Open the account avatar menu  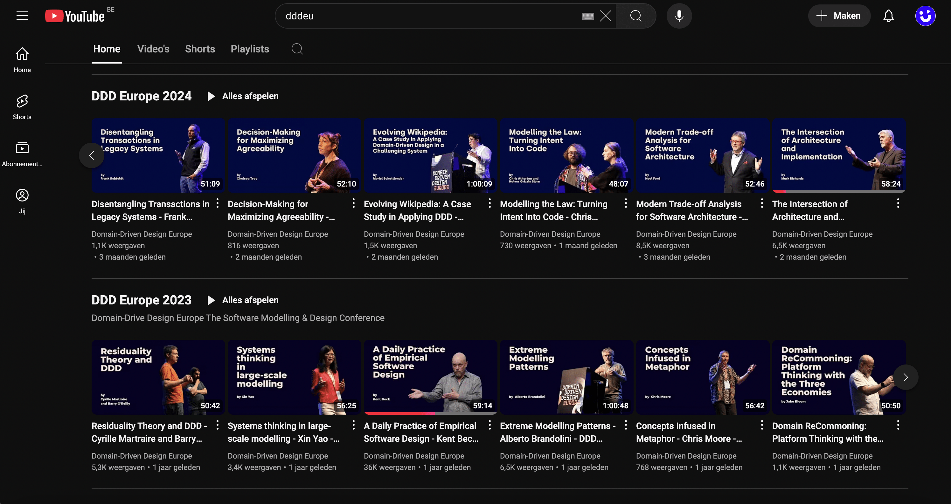pyautogui.click(x=925, y=16)
